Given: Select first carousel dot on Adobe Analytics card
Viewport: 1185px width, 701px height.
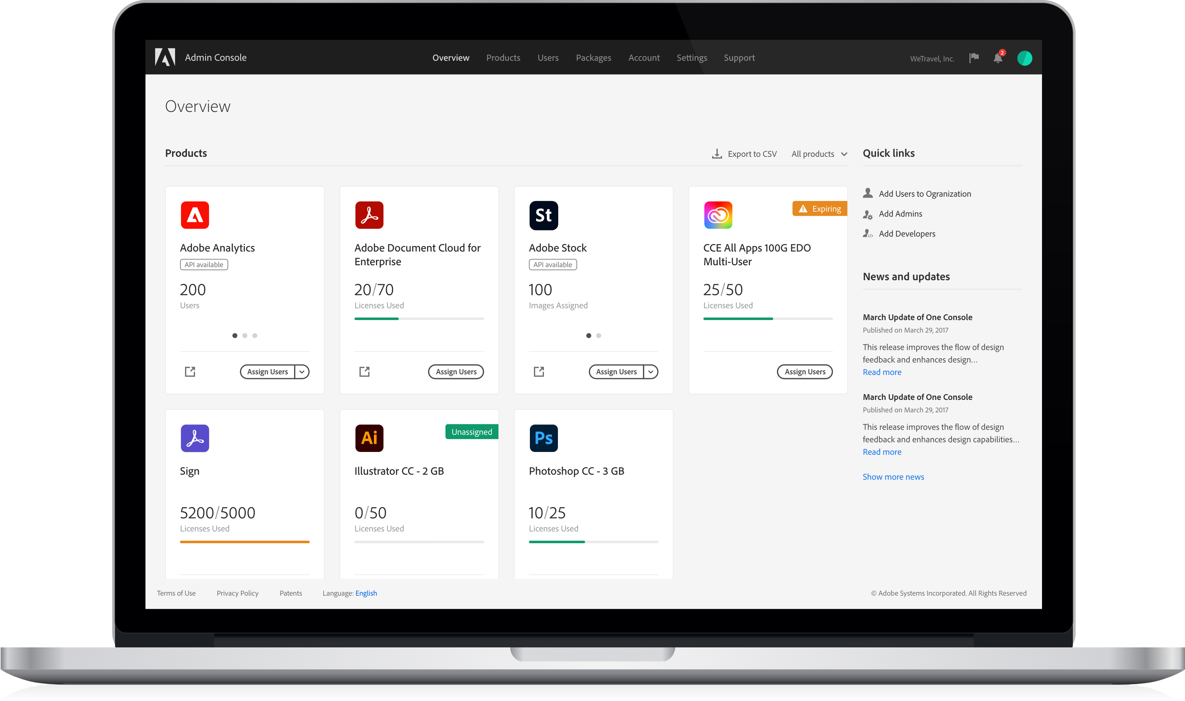Looking at the screenshot, I should tap(235, 335).
